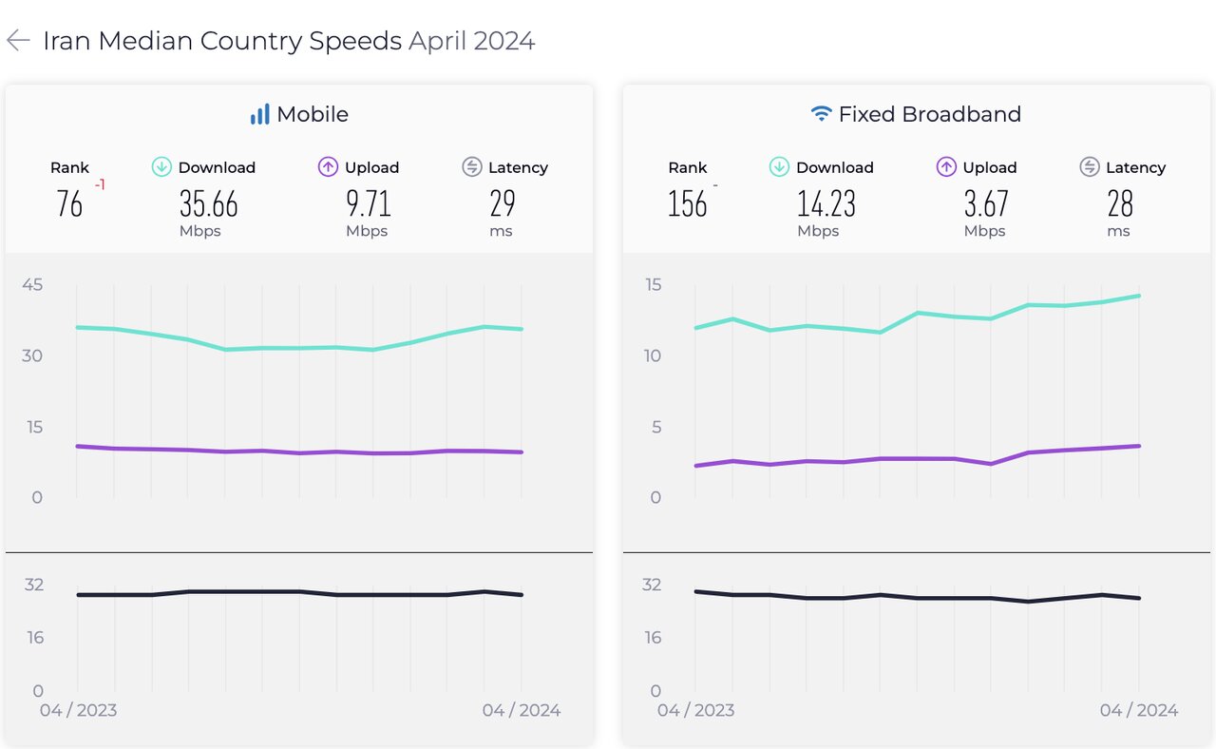Click Fixed Broadband latency line at 04/2024
1216x749 pixels.
pos(1139,598)
